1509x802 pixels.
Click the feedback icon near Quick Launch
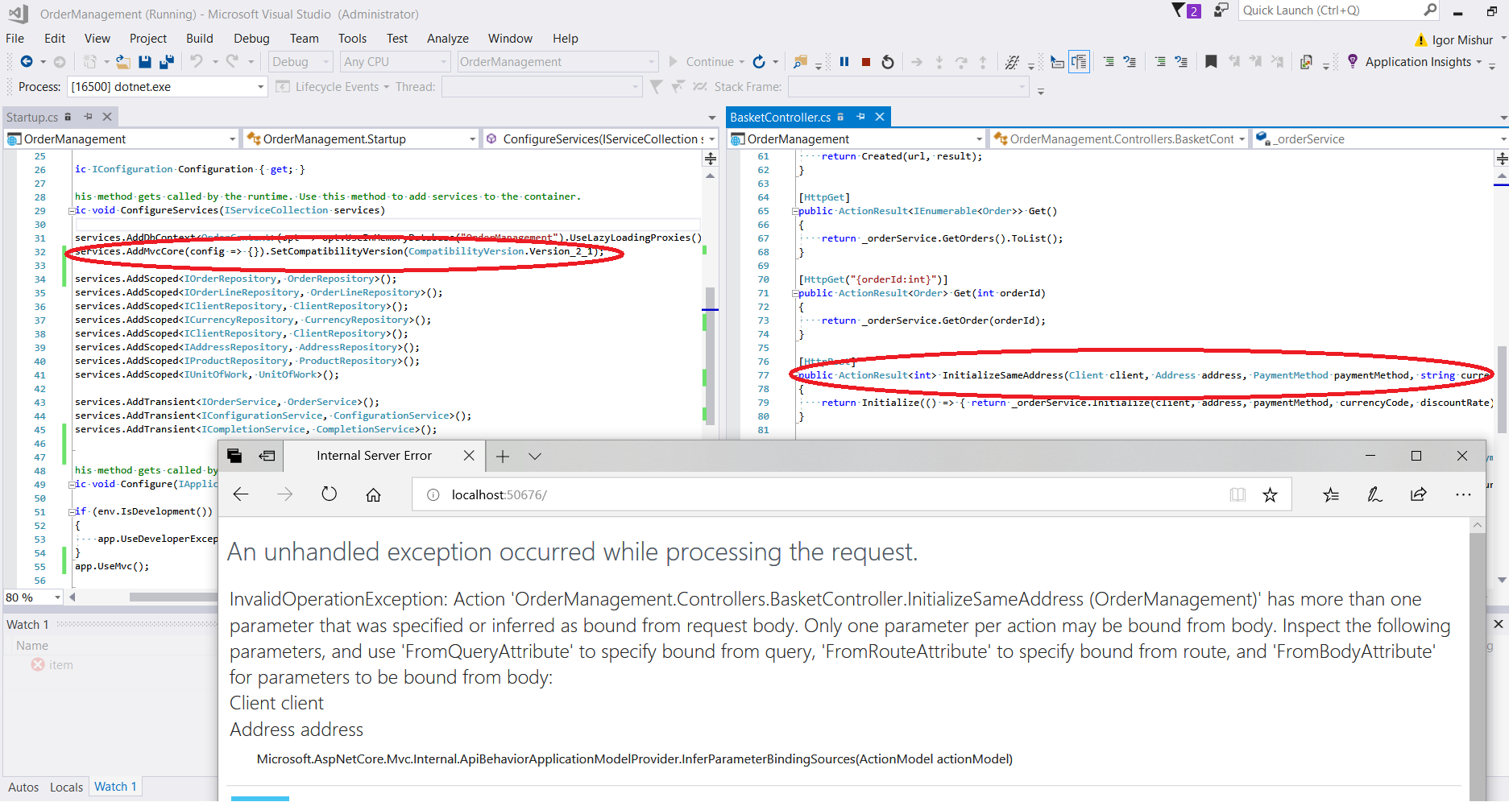[x=1221, y=10]
